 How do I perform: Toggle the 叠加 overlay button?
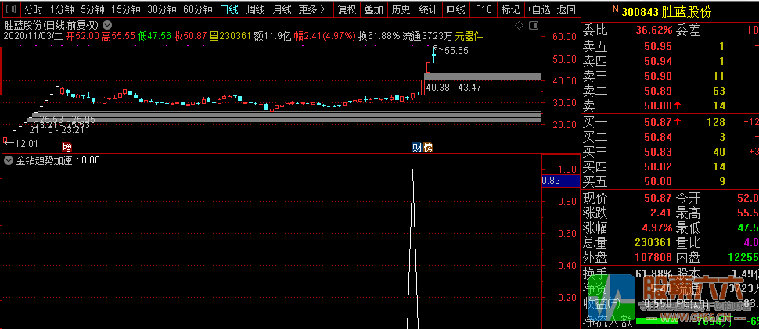tap(373, 9)
